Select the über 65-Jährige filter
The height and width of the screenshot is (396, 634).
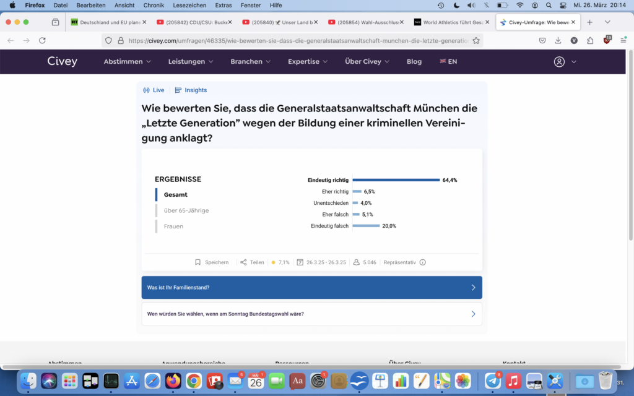click(x=186, y=210)
